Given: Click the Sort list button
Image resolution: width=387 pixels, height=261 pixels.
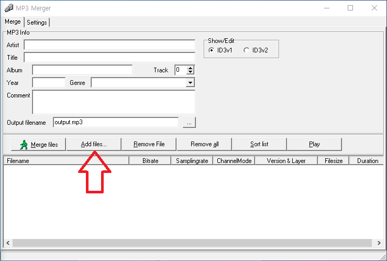Looking at the screenshot, I should coord(259,144).
